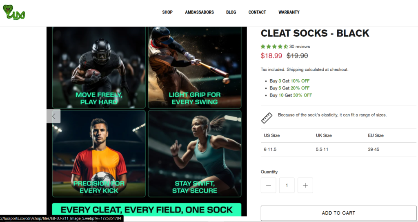The width and height of the screenshot is (418, 222).
Task: Click the green star rating
Action: 274,47
